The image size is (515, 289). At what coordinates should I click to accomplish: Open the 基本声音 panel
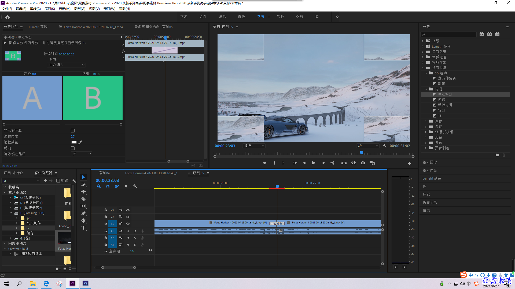430,170
